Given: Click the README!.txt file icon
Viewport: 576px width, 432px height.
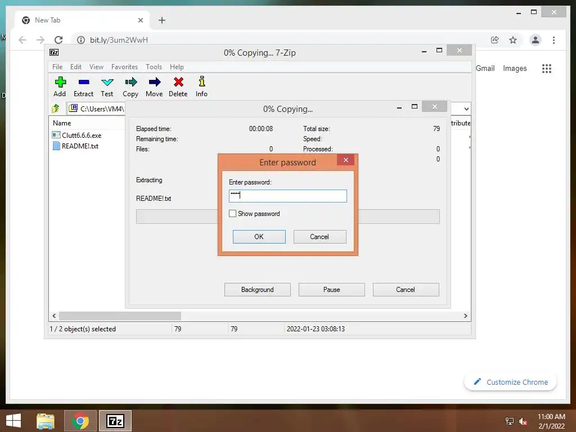Looking at the screenshot, I should pos(56,146).
